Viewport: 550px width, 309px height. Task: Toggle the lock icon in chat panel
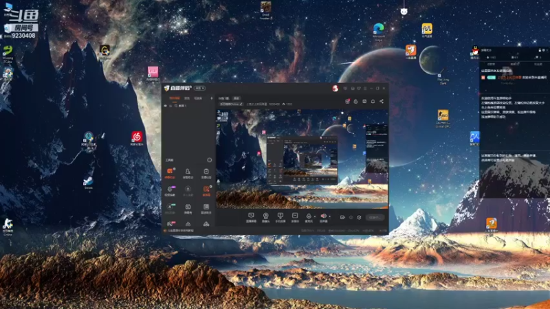[540, 50]
